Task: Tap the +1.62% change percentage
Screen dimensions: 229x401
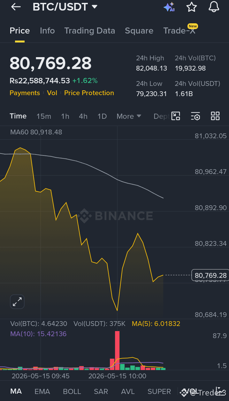Action: click(x=85, y=81)
